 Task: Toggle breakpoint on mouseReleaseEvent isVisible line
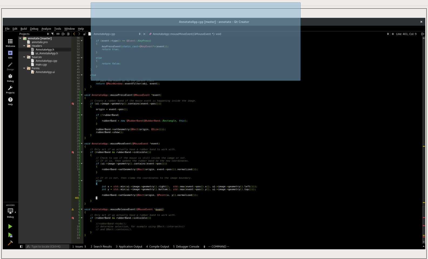[x=73, y=218]
